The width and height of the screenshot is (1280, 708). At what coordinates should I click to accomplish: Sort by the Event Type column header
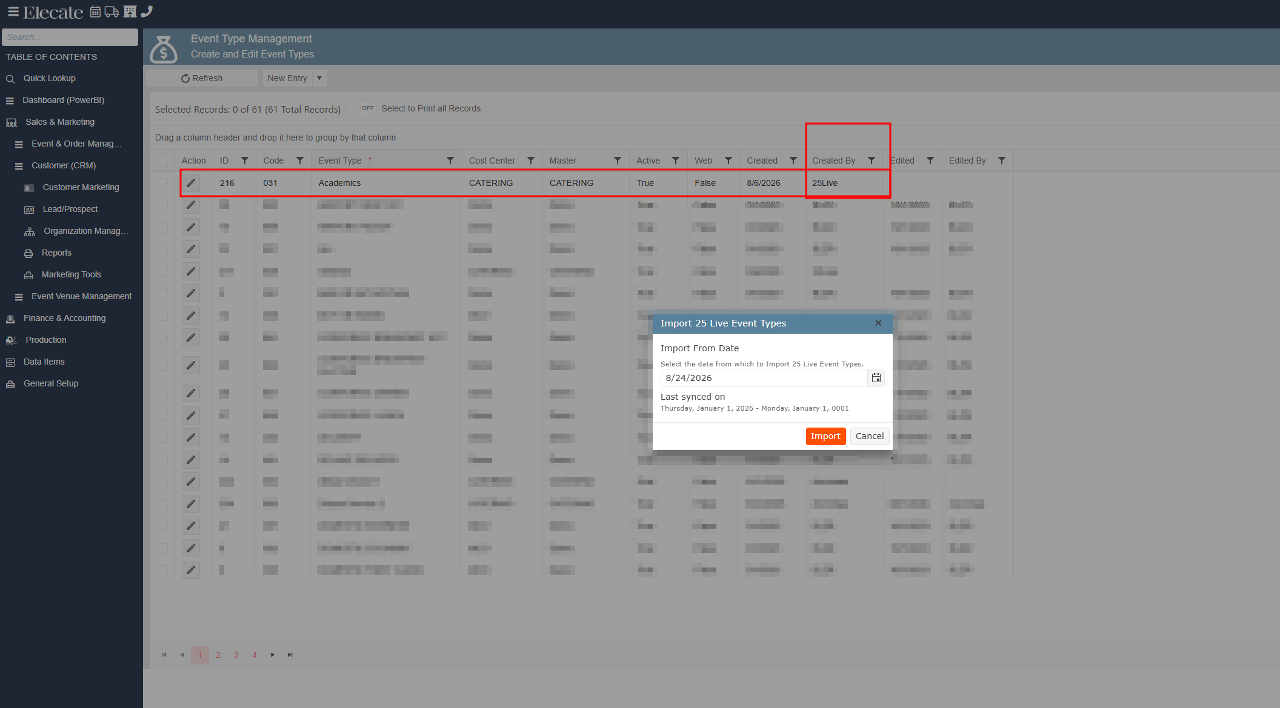coord(340,160)
